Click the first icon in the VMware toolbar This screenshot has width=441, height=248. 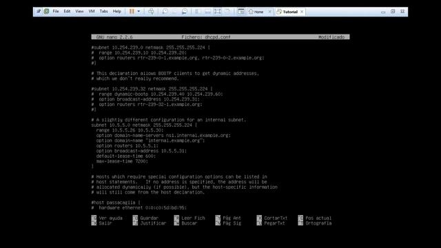coord(39,11)
